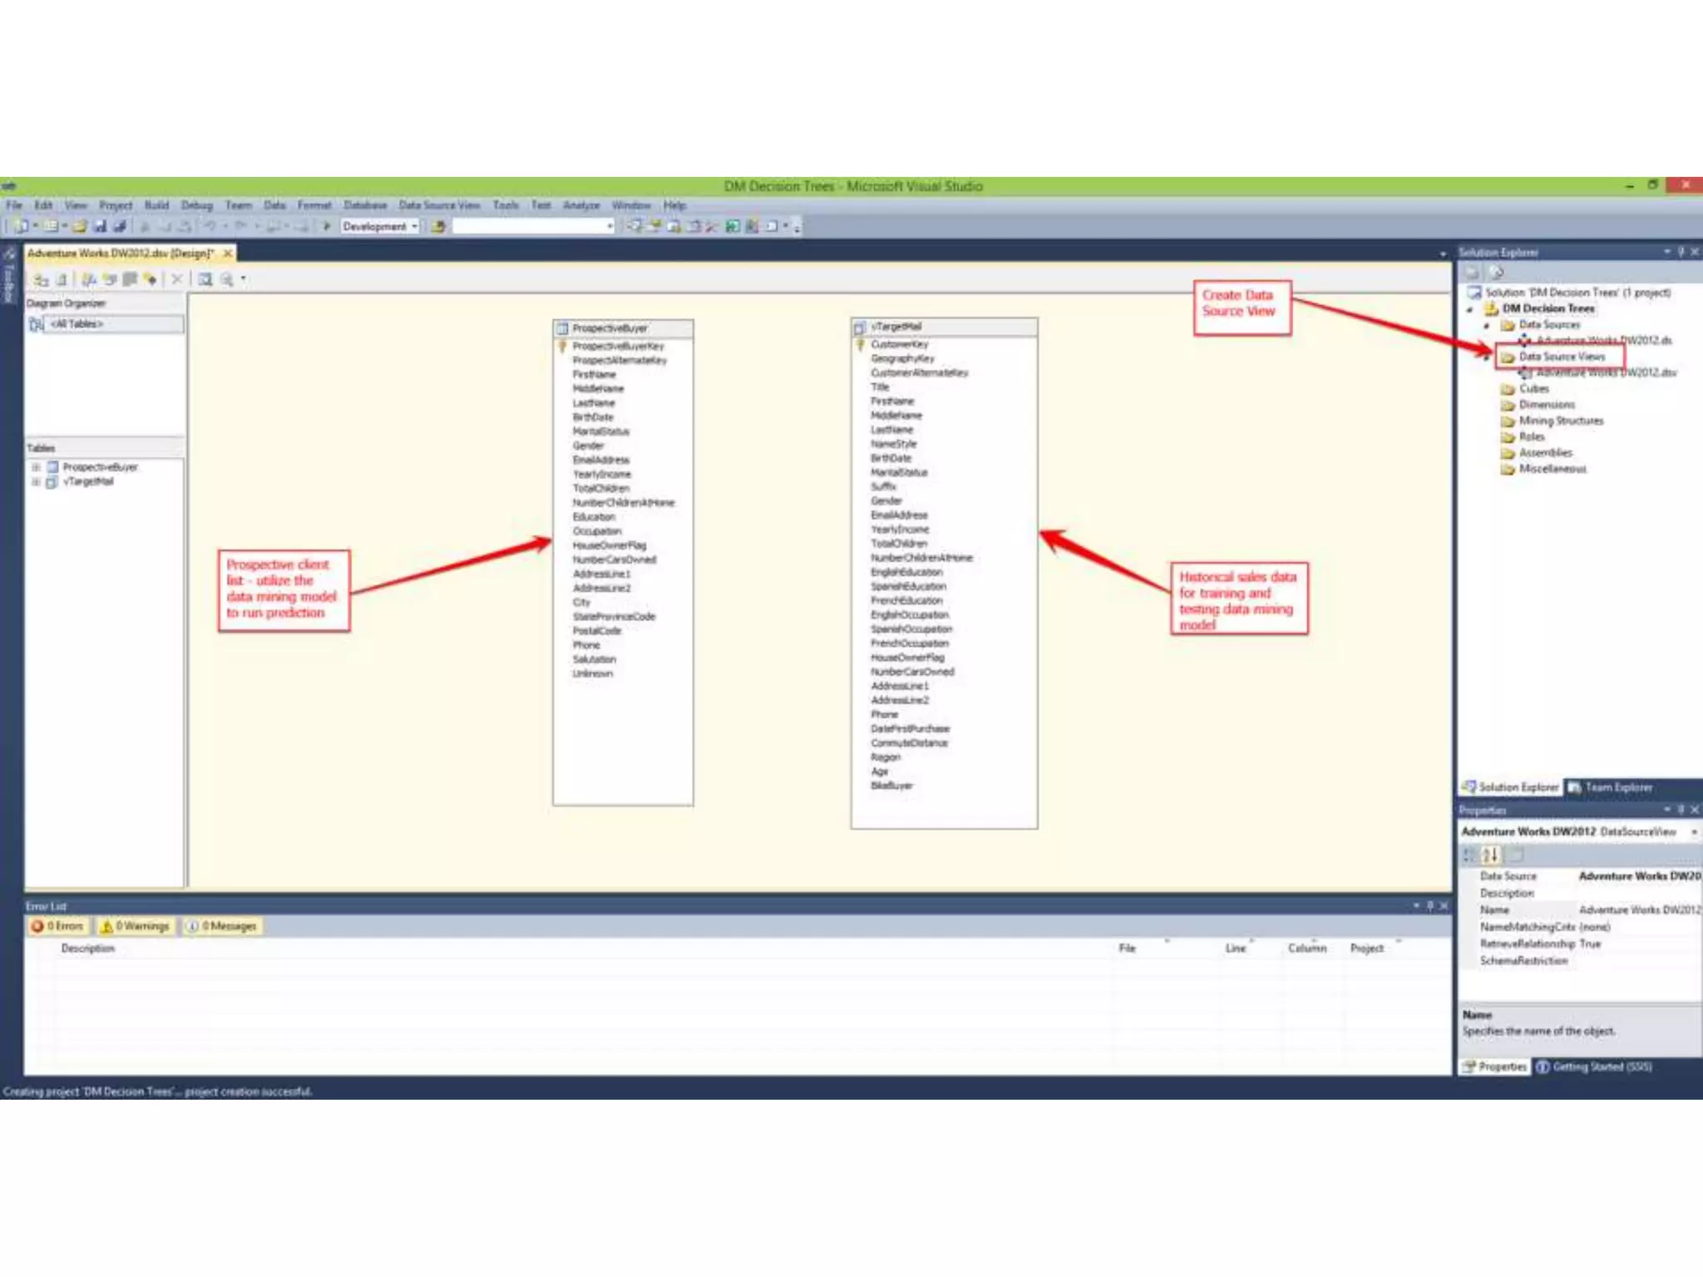Click the Properties icon in Solution Explorer toolbar

point(1472,273)
